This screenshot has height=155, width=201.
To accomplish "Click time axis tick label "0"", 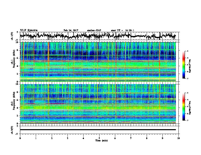I will (20, 138).
